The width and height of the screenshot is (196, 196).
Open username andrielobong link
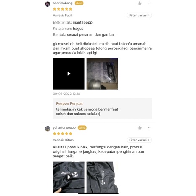[63, 3]
